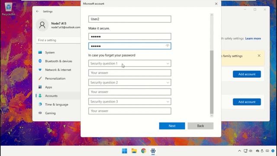Expand Security question 1 dropdown

coord(130,63)
